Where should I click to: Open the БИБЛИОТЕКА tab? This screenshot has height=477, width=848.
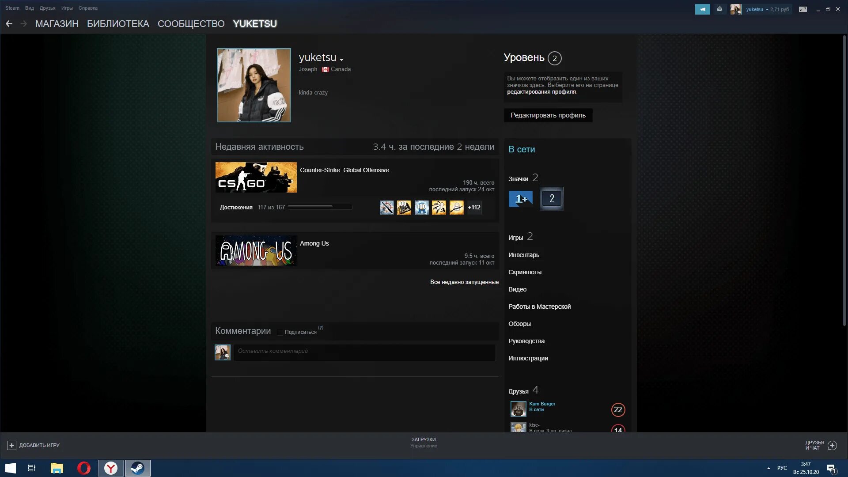(x=118, y=24)
